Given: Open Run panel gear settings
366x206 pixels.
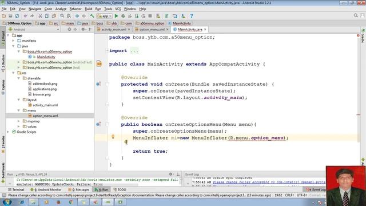Looking at the screenshot, I should point(171,174).
